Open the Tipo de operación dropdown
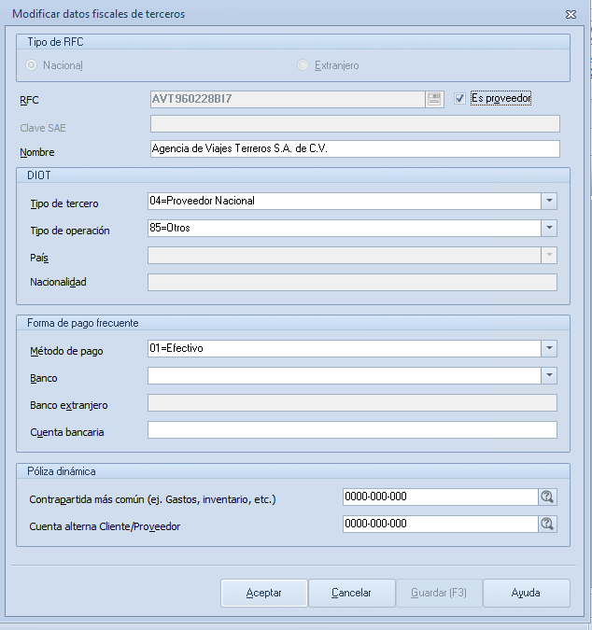This screenshot has width=592, height=630. (x=549, y=228)
